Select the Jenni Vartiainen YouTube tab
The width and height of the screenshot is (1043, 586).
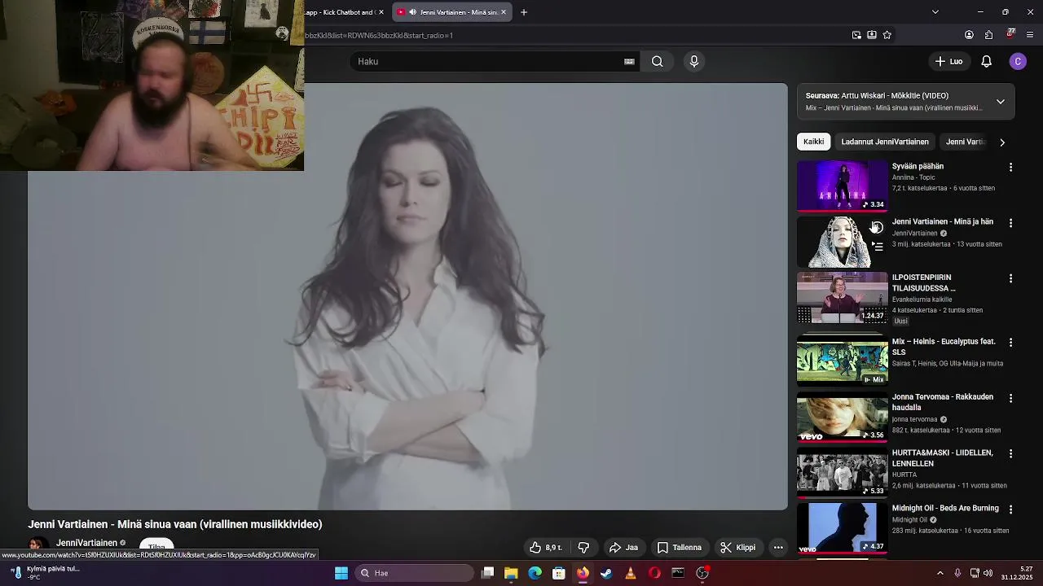pos(452,12)
